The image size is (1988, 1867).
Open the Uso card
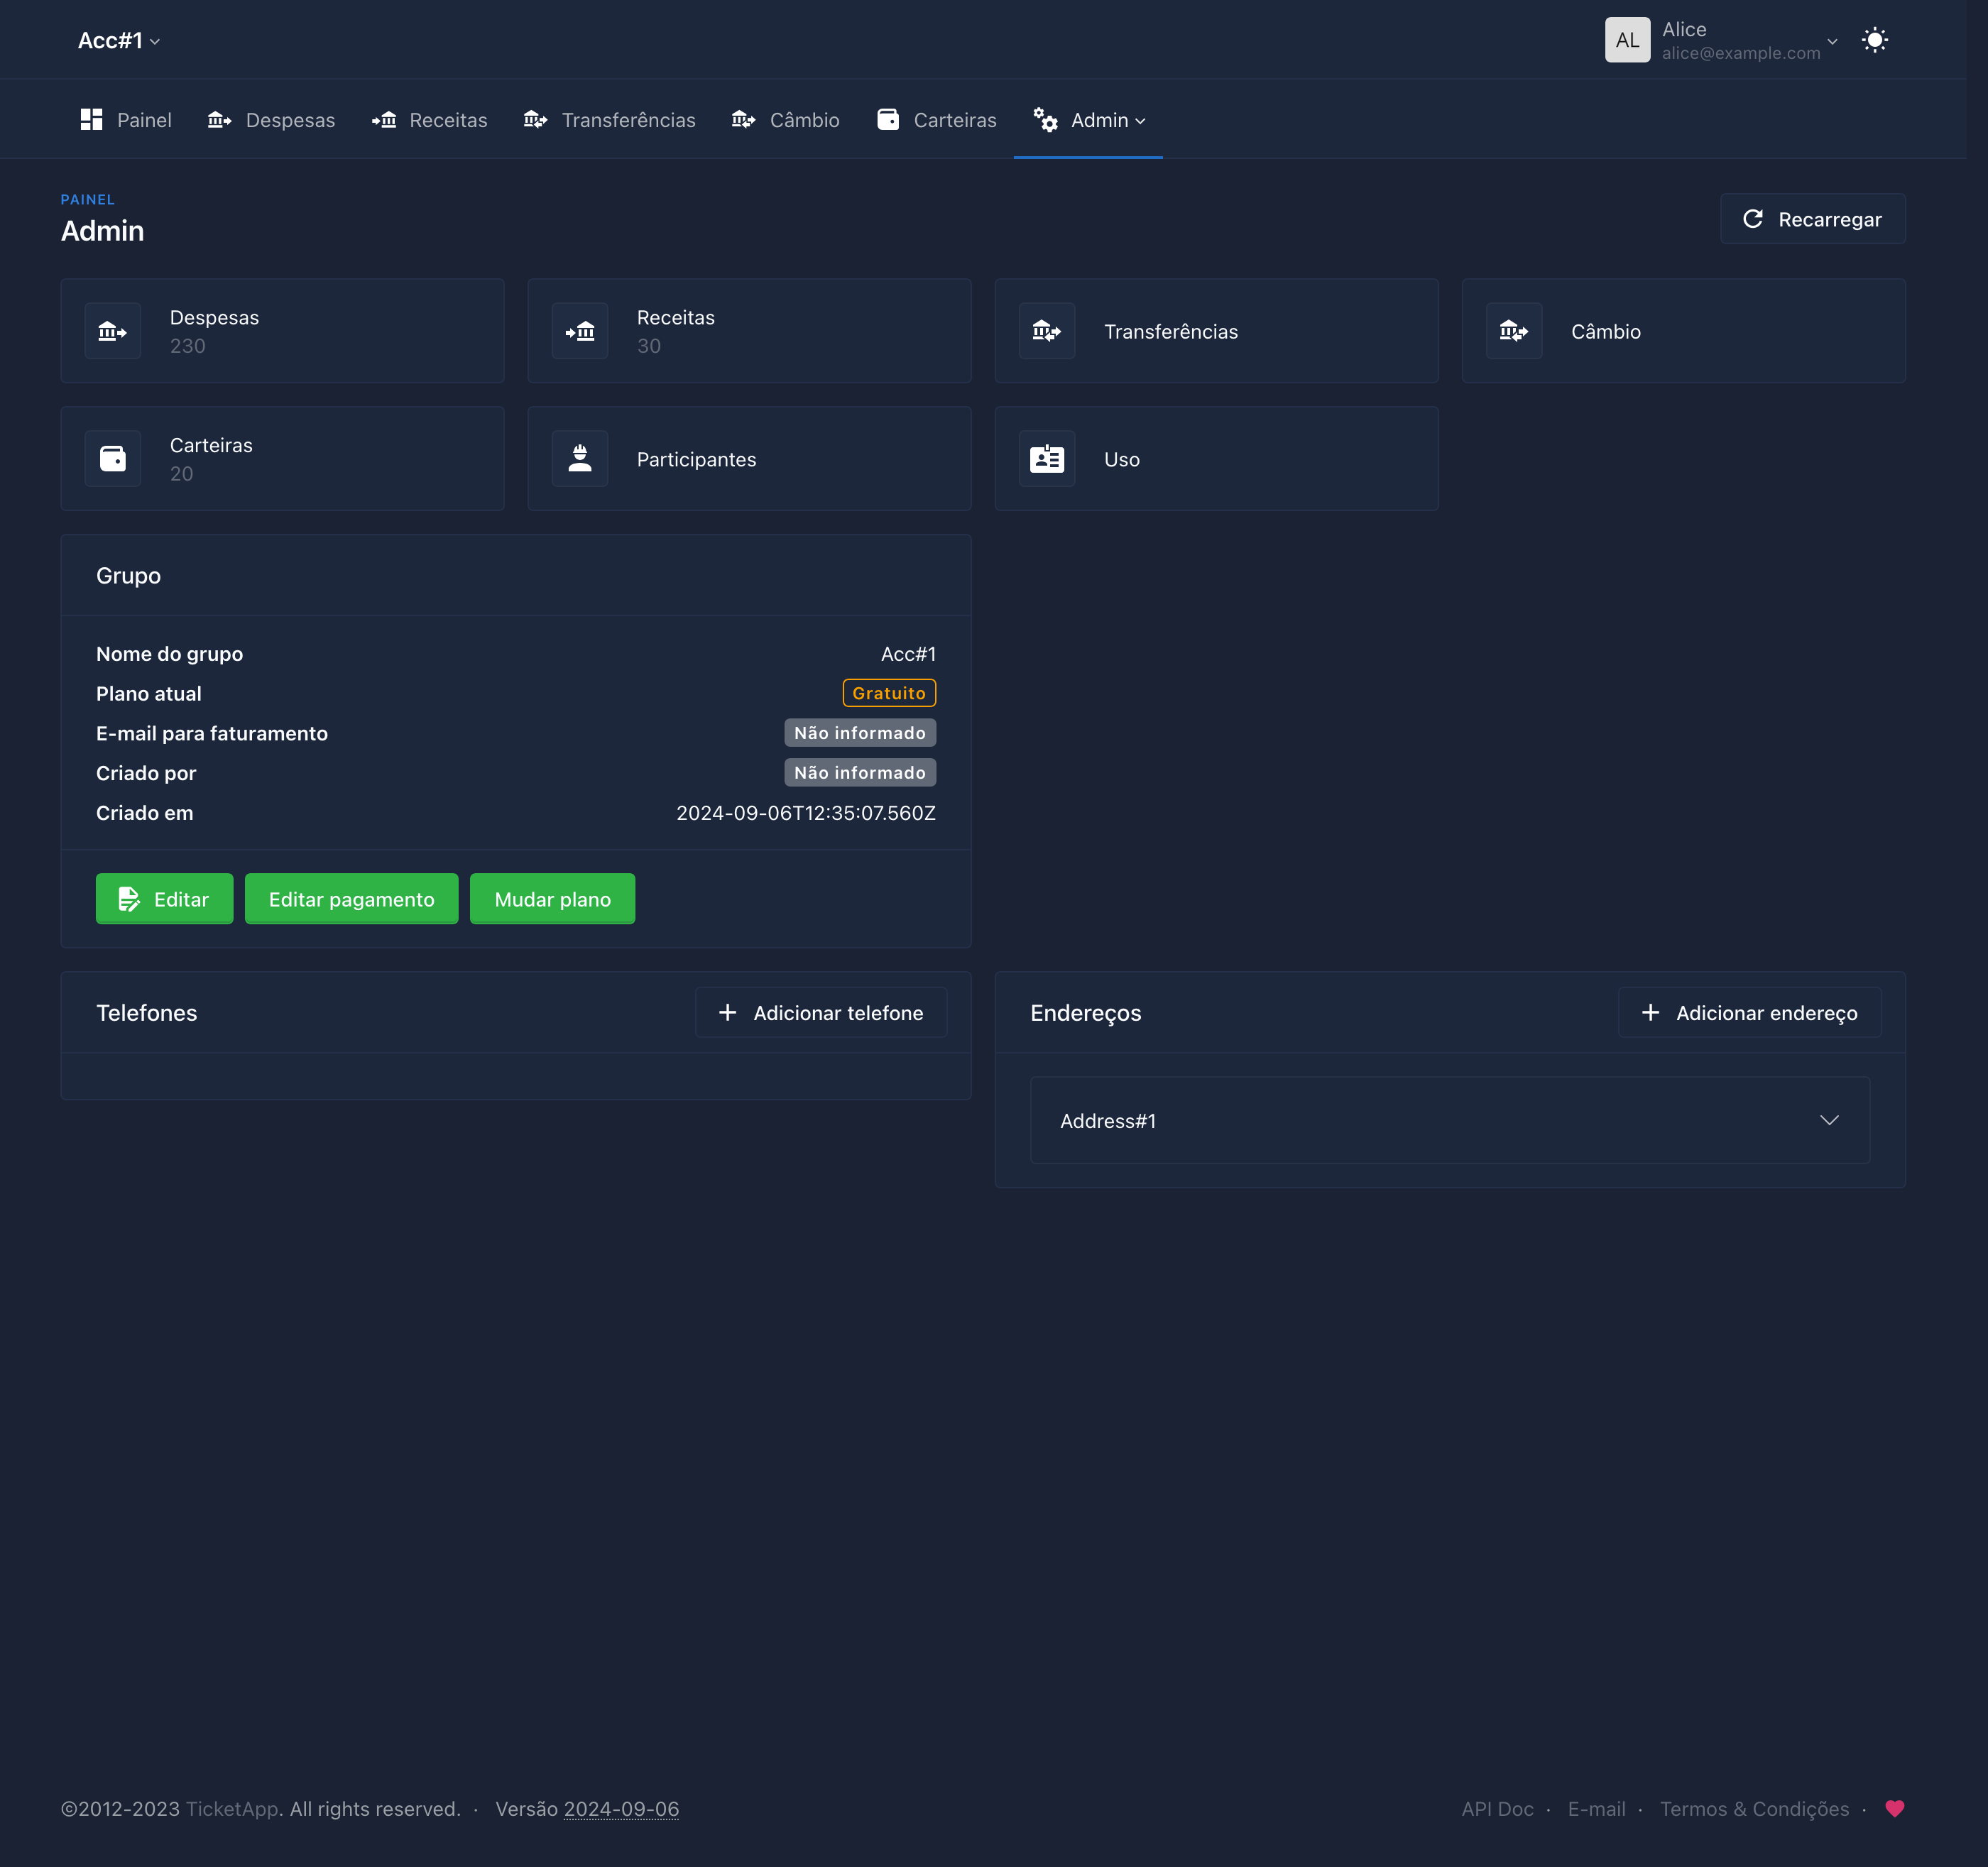coord(1216,459)
